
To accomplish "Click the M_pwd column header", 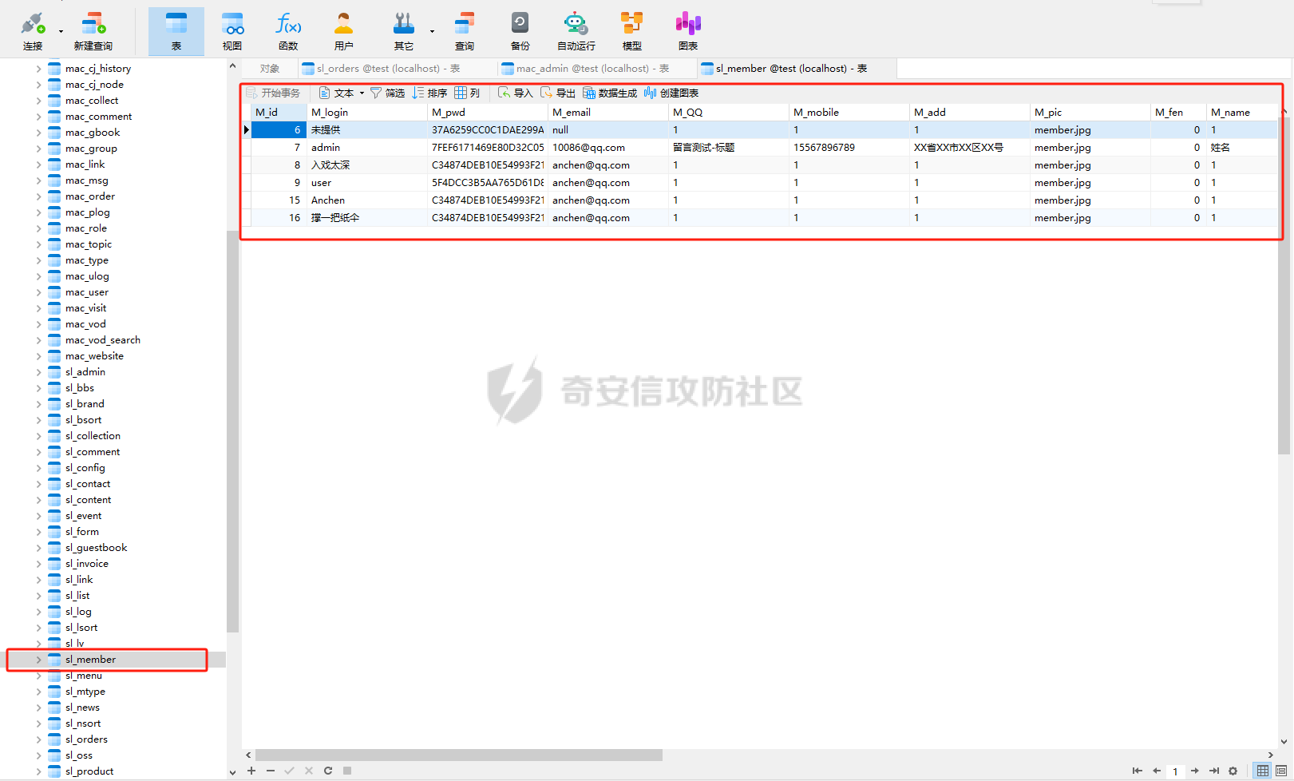I will [x=487, y=112].
